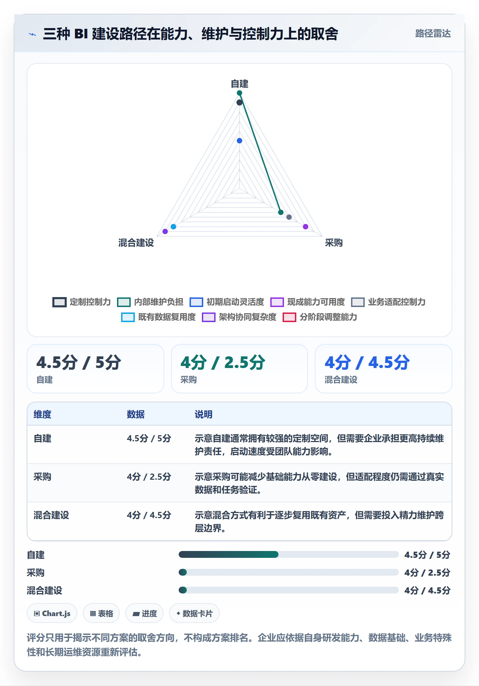Click the description starting 示意混合方式

(319, 522)
